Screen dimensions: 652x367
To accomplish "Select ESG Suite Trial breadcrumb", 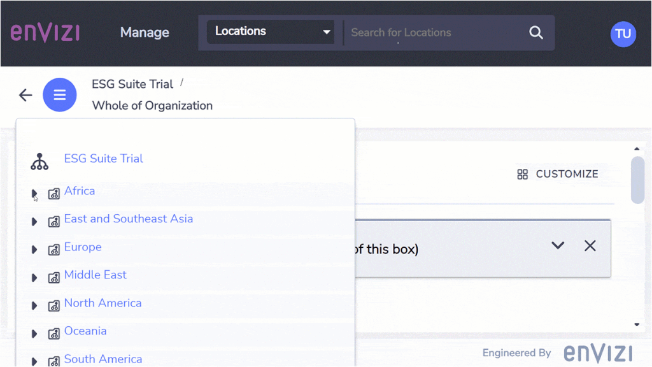I will pyautogui.click(x=132, y=84).
